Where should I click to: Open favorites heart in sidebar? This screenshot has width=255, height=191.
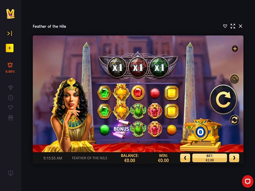click(x=10, y=108)
